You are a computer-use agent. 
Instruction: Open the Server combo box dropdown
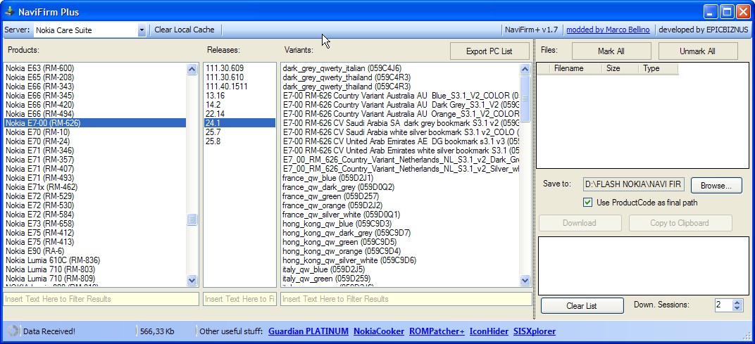click(x=142, y=30)
